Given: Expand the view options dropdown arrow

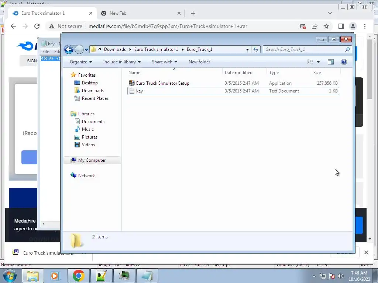Looking at the screenshot, I should point(318,62).
